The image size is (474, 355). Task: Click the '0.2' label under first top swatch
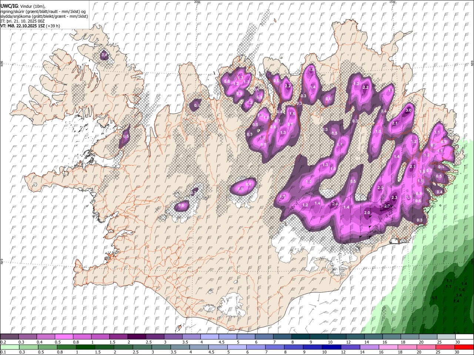[3, 342]
